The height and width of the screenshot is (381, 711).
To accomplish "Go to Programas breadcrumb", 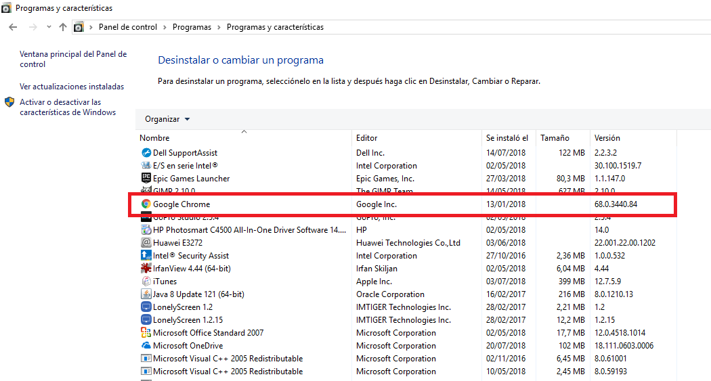I will 192,27.
